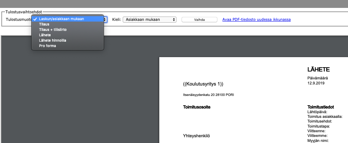
Task: Click the 'Toimitusehdot:' label
Action: (320, 121)
